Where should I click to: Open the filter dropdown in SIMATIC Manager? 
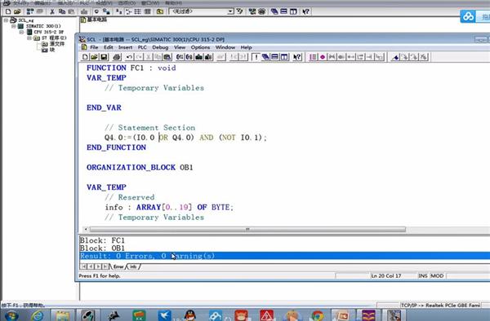point(230,11)
